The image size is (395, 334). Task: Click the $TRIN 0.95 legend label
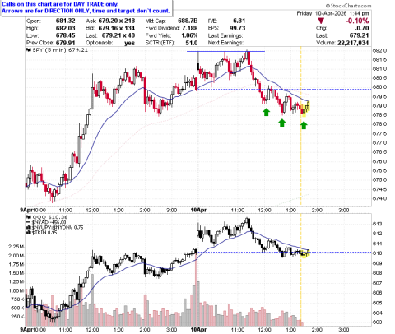[44, 233]
